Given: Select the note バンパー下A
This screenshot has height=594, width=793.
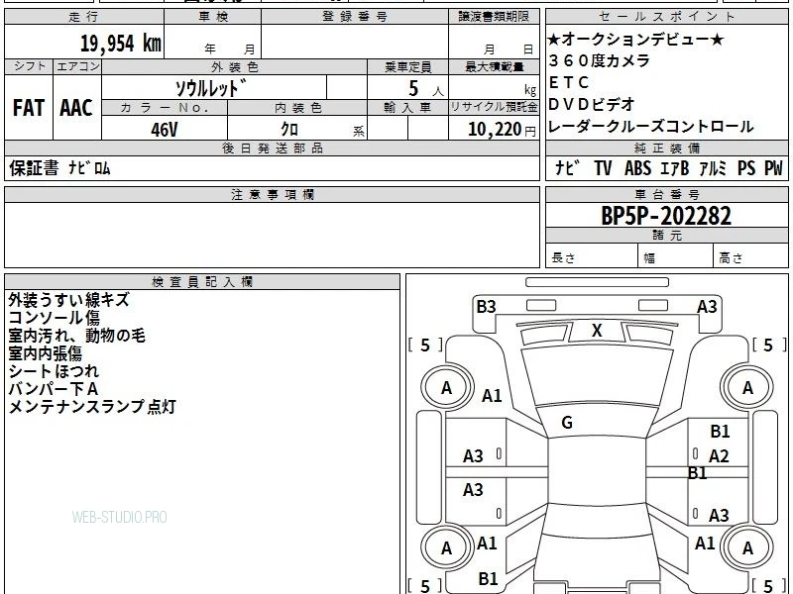Looking at the screenshot, I should tap(54, 389).
